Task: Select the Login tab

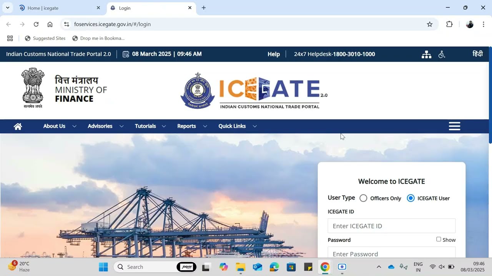Action: (x=151, y=8)
